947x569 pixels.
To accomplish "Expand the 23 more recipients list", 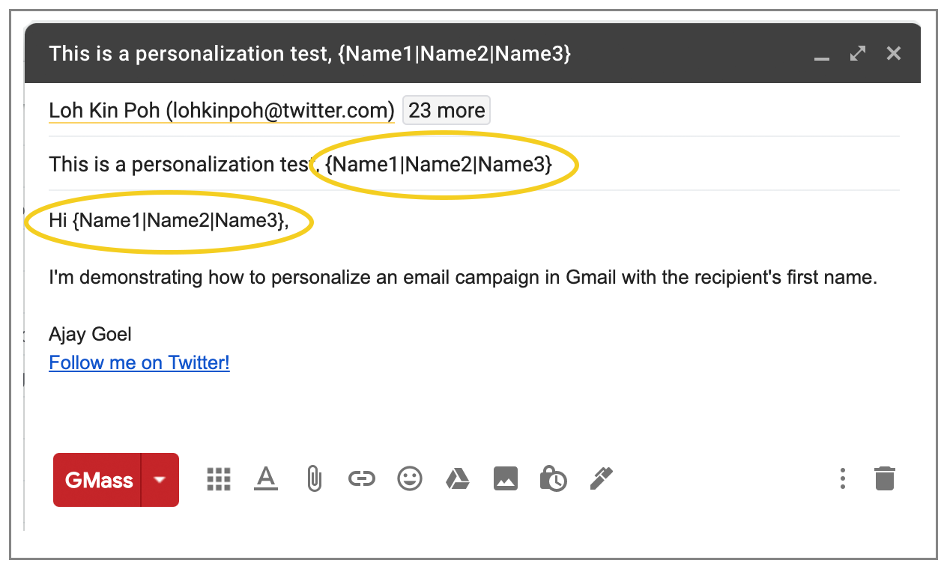I will [x=447, y=110].
